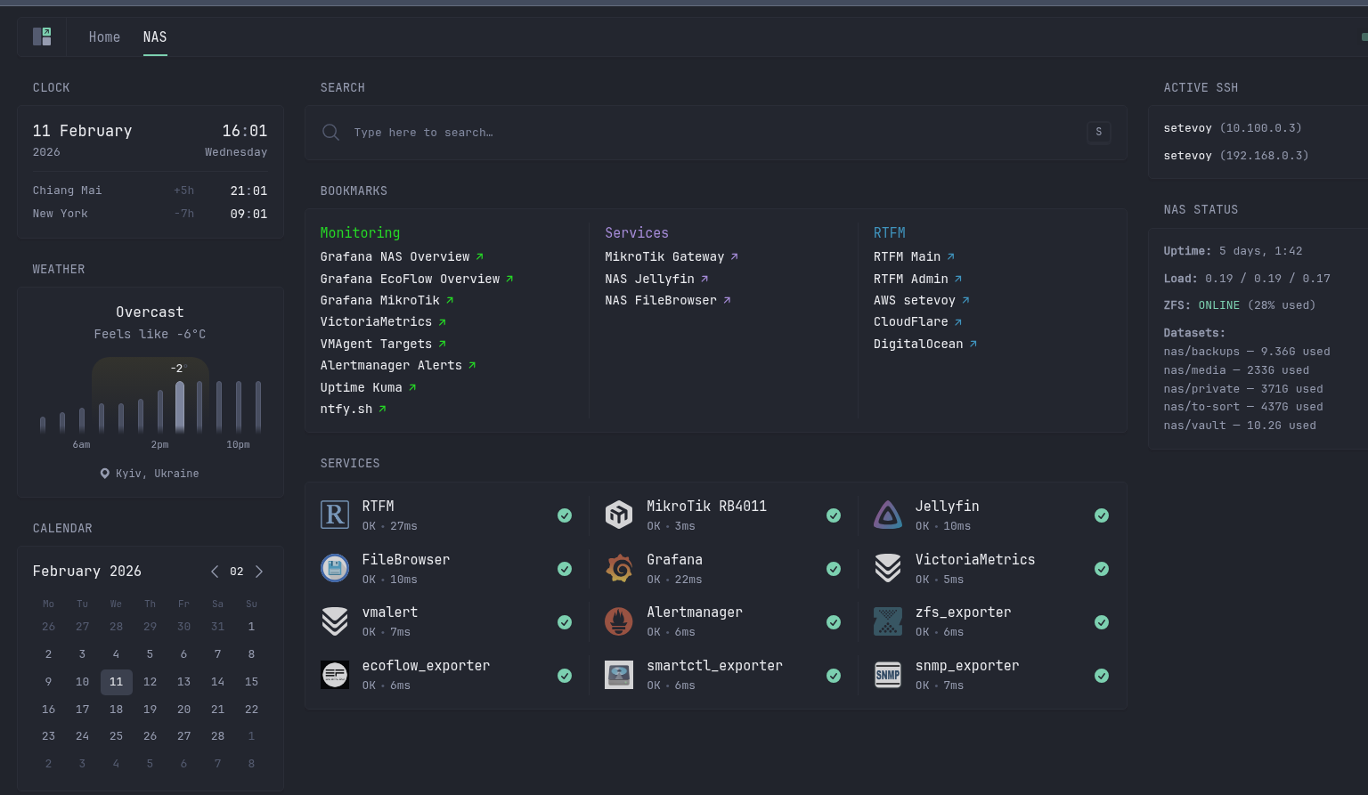1368x795 pixels.
Task: Click the highlighted weather bar showing -2
Action: (180, 407)
